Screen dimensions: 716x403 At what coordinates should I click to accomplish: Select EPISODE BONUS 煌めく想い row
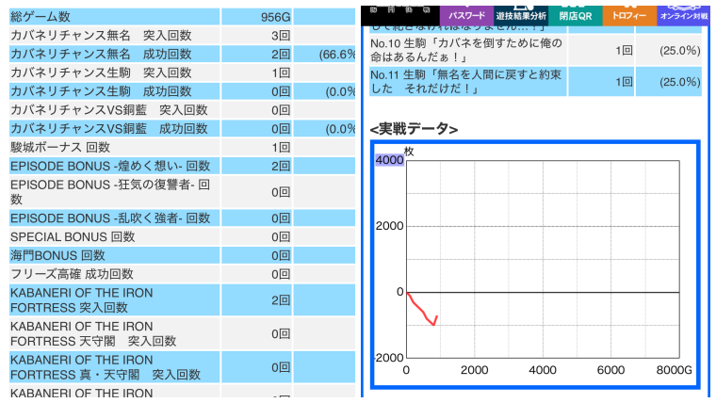(182, 166)
